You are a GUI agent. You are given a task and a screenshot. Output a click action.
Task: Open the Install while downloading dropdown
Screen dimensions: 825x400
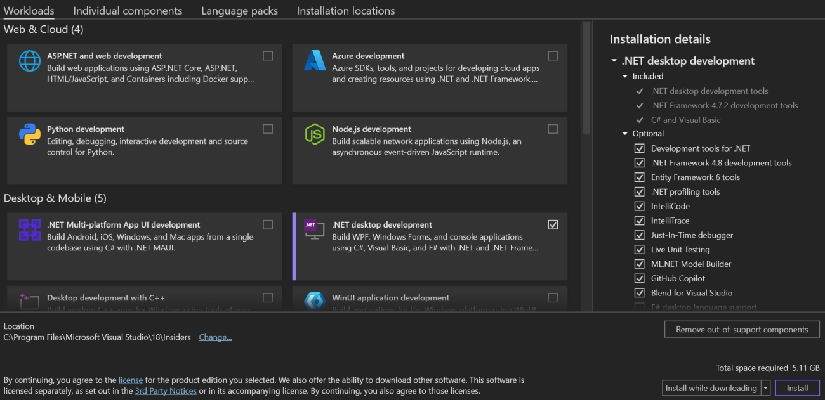click(x=765, y=387)
